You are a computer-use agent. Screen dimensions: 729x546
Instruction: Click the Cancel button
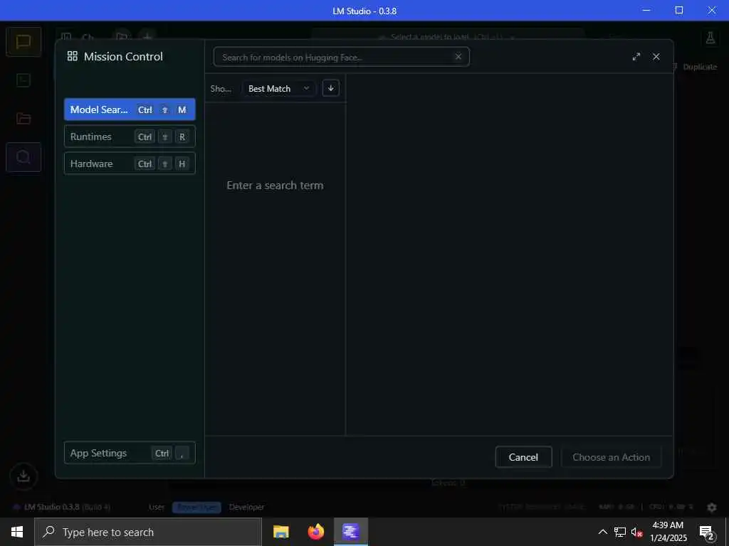[x=523, y=457]
